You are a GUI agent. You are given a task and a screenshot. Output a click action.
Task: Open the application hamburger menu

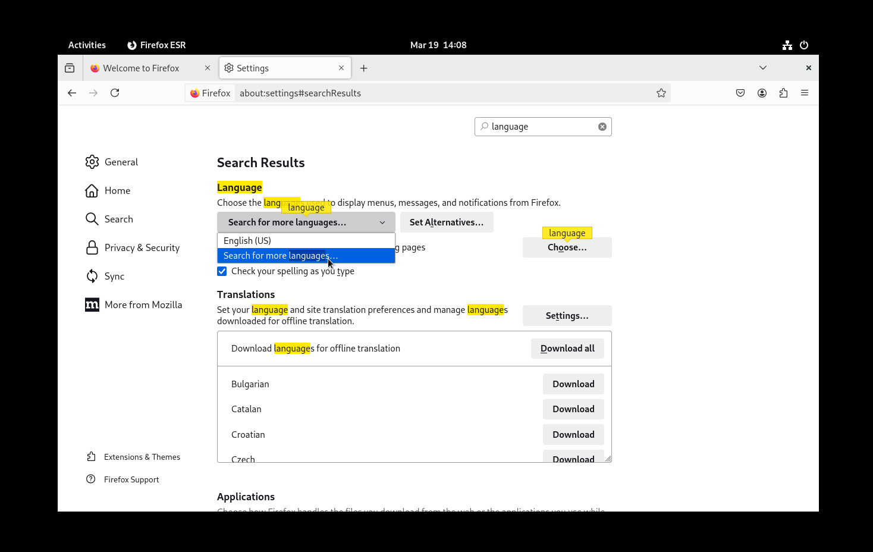[805, 93]
